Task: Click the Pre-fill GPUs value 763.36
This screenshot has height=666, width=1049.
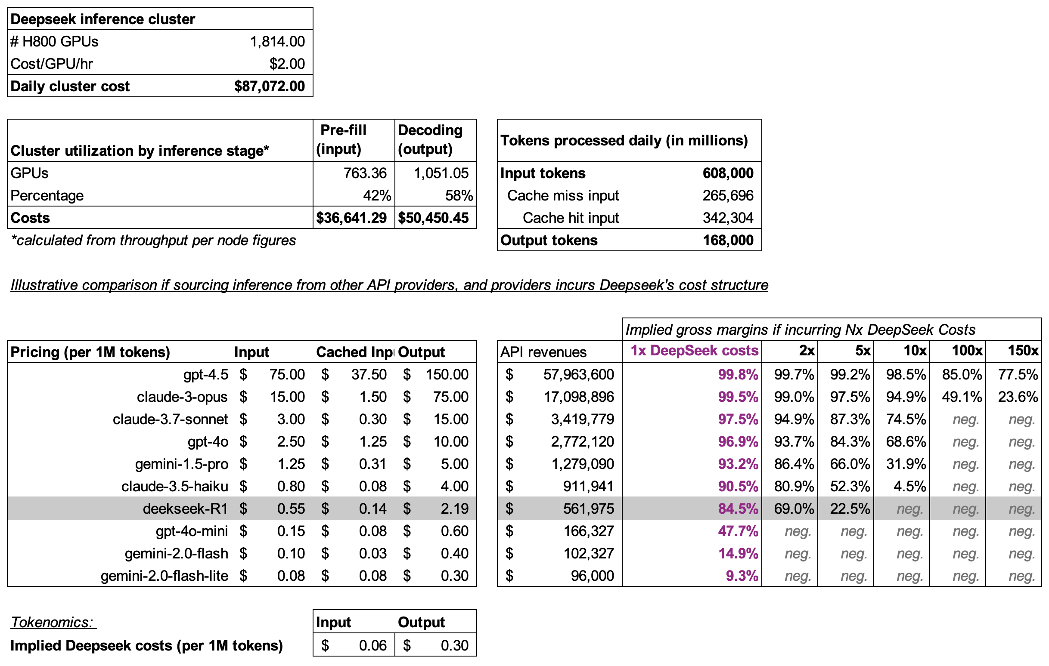Action: (365, 173)
